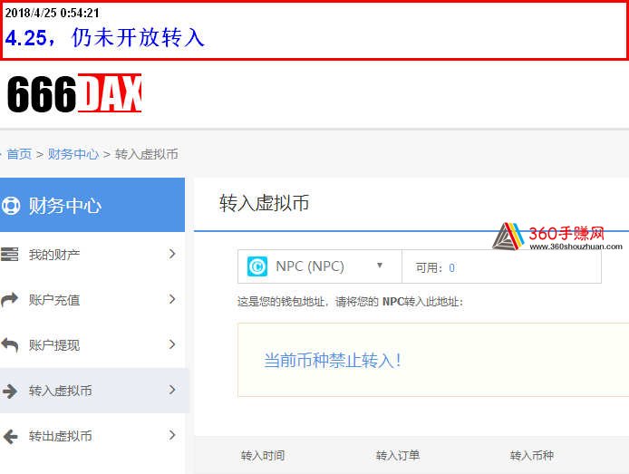Viewport: 629px width, 474px height.
Task: Click the 转出虚拟币 left arrow icon
Action: coord(10,436)
